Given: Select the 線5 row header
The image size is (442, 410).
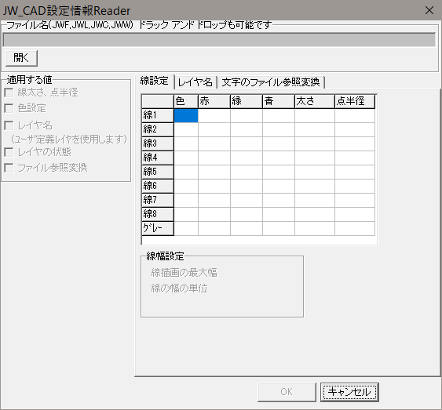Looking at the screenshot, I should [158, 172].
